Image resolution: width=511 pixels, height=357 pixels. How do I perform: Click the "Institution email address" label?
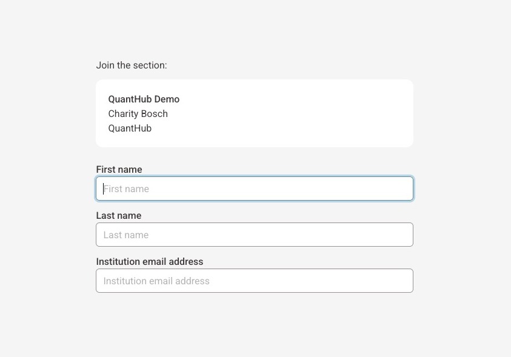point(150,262)
